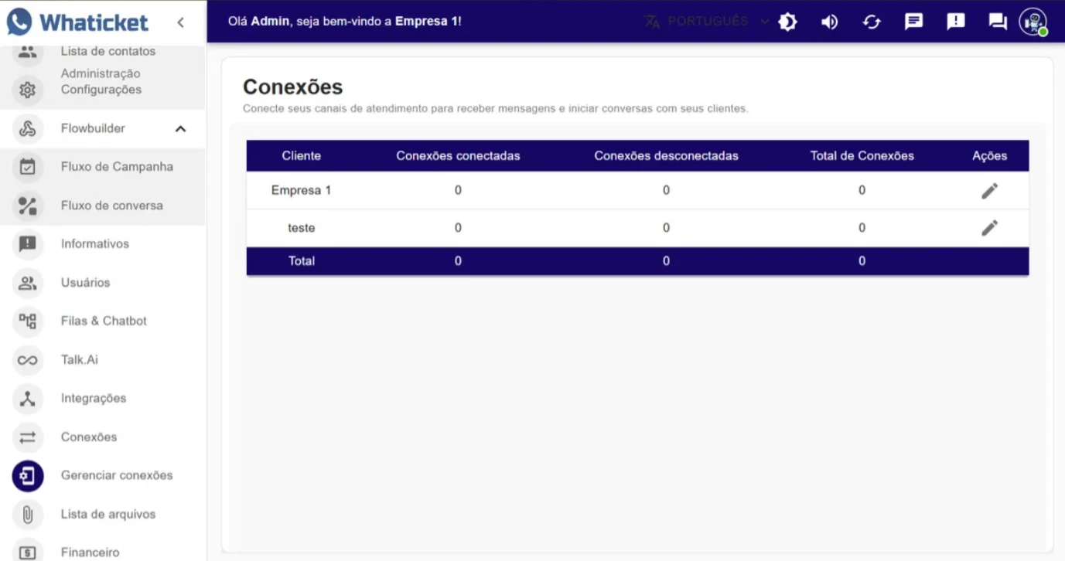The height and width of the screenshot is (561, 1065).
Task: Toggle dark mode brightness icon
Action: click(787, 22)
